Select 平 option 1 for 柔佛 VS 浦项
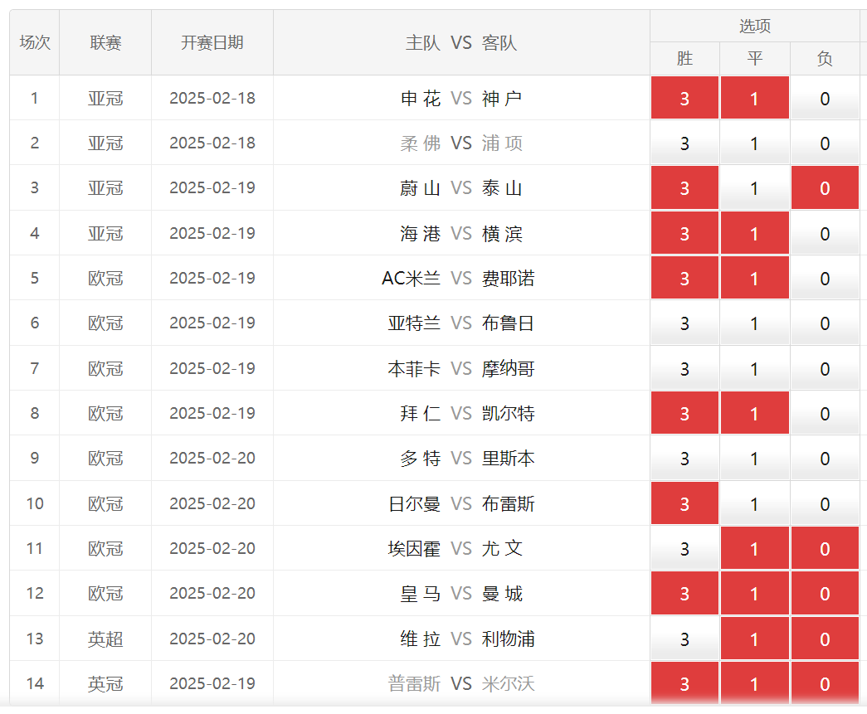This screenshot has height=714, width=867. (755, 143)
